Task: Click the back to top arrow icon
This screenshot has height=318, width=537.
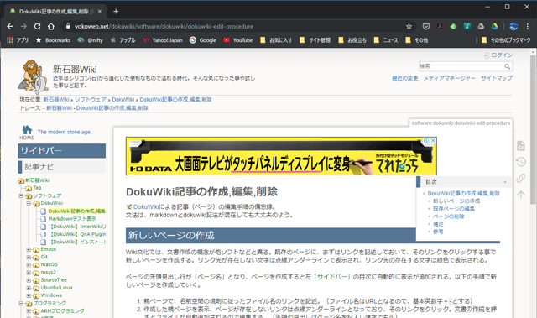Action: point(521,195)
